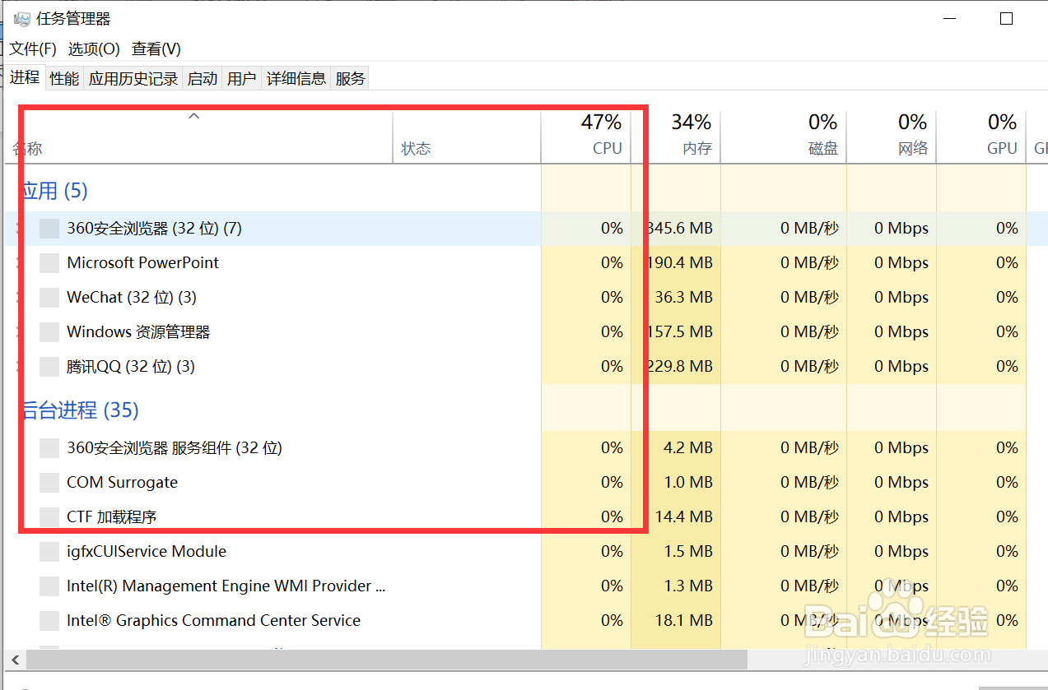Click the CTF 加载程序 process icon

click(x=49, y=517)
